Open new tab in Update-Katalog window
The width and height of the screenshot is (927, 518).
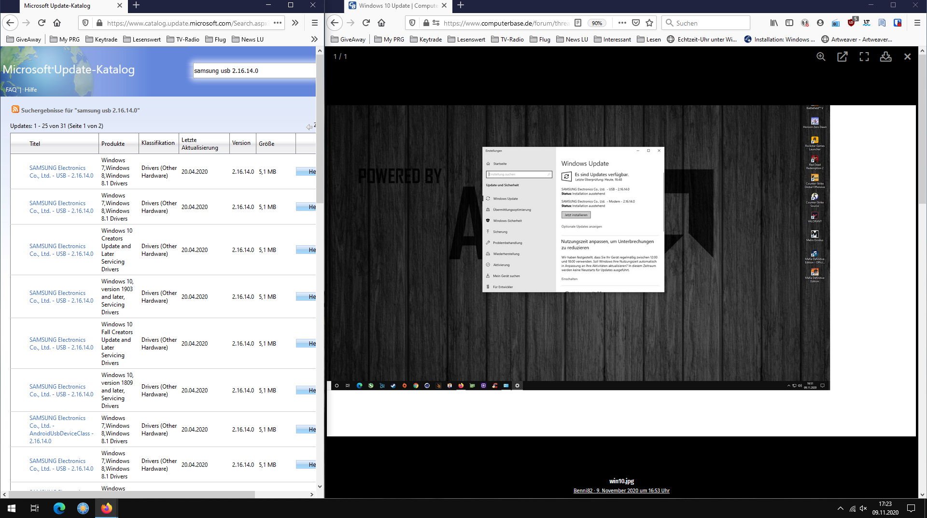coord(136,5)
